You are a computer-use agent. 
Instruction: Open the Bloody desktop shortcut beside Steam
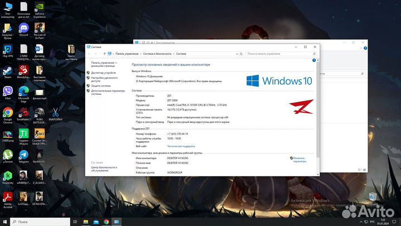[23, 72]
